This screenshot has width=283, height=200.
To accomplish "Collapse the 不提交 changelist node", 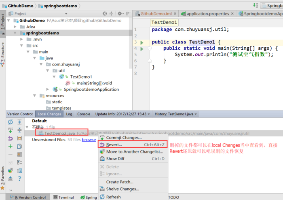I will tap(27, 127).
